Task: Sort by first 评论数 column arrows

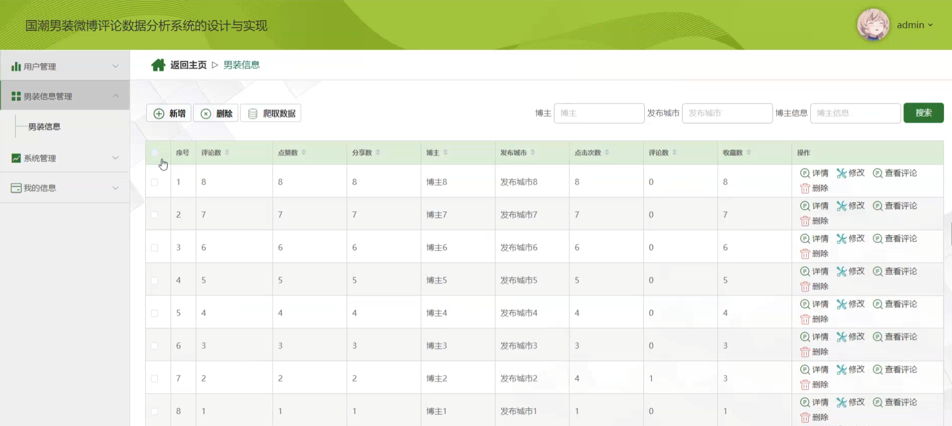Action: tap(227, 153)
